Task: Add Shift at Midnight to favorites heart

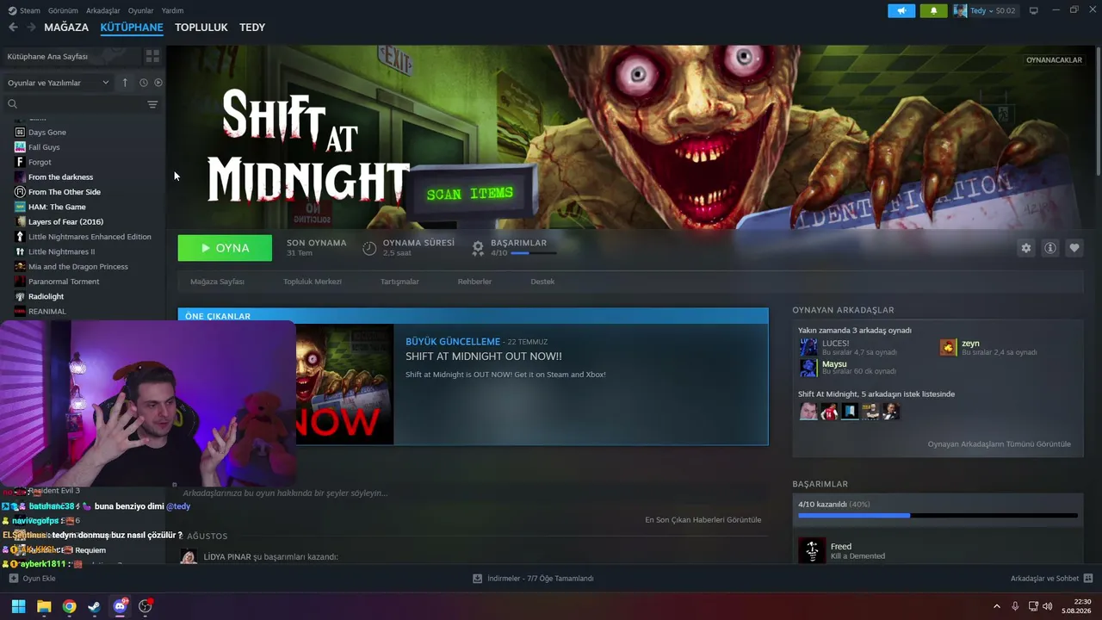Action: (x=1074, y=248)
